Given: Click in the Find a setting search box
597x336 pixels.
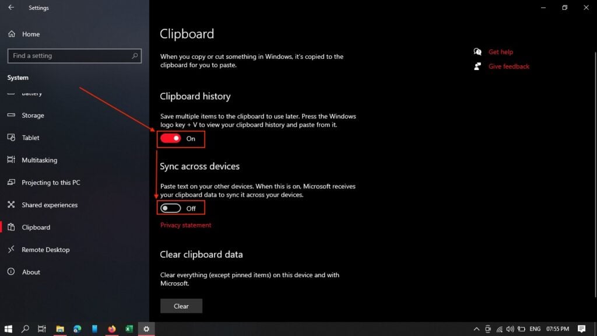Looking at the screenshot, I should click(x=70, y=56).
